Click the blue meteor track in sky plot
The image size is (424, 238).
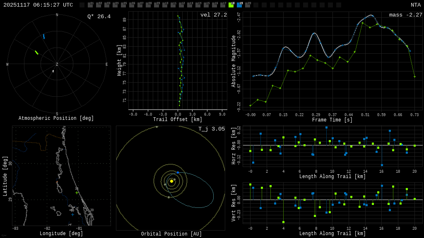[43, 36]
